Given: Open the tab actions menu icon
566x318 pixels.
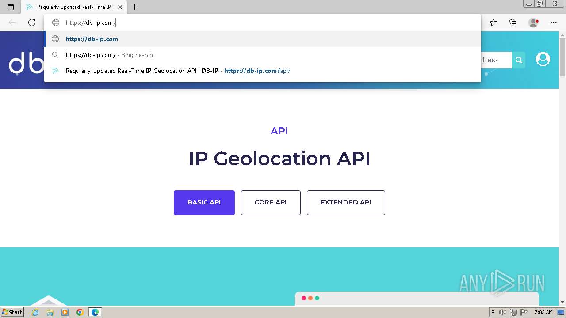Looking at the screenshot, I should tap(11, 7).
